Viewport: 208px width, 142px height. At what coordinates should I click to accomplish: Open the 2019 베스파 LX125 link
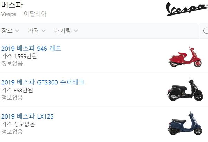click(27, 116)
